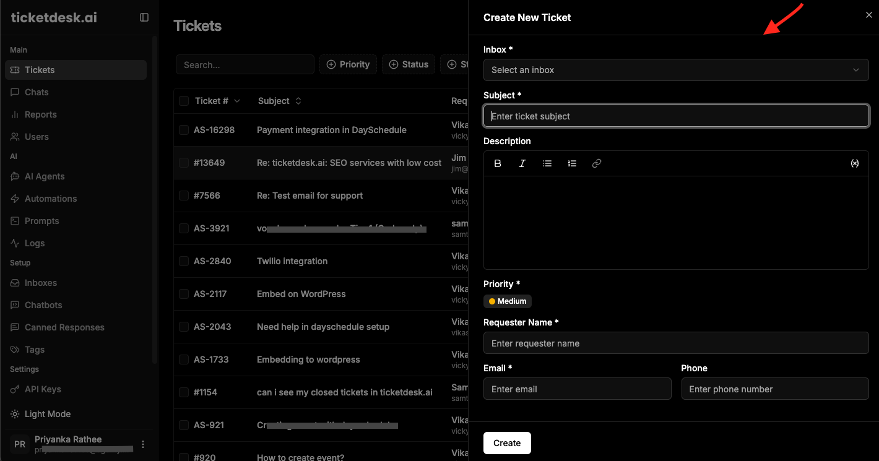Apply italic formatting in description toolbar
Viewport: 879px width, 461px height.
(522, 163)
